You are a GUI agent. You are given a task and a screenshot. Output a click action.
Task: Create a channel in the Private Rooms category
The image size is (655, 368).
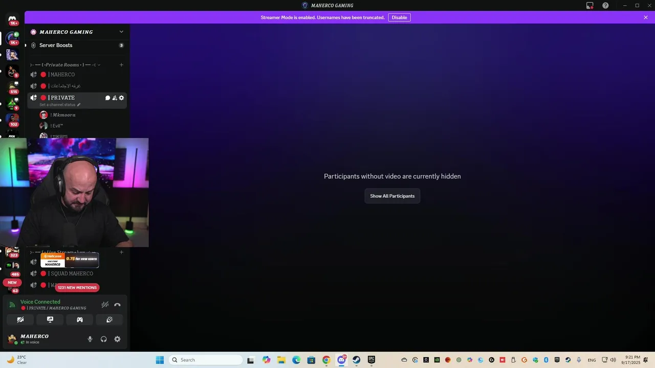tap(121, 65)
